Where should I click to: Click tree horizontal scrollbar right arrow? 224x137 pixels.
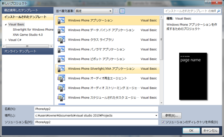[x=51, y=46]
